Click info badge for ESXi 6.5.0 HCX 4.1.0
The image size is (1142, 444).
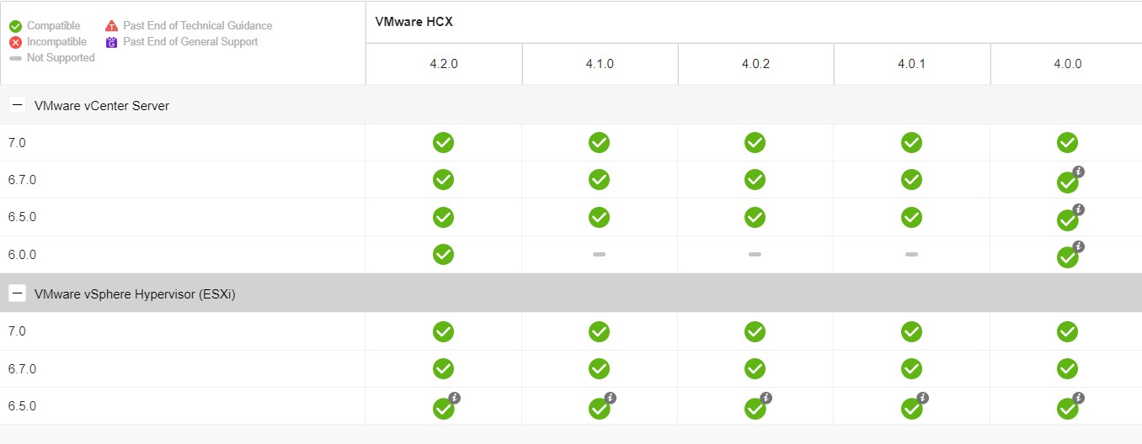[x=611, y=398]
